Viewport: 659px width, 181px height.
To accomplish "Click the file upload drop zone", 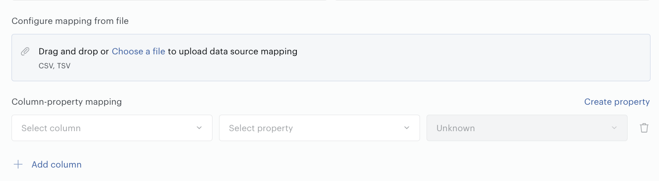I will [x=331, y=57].
